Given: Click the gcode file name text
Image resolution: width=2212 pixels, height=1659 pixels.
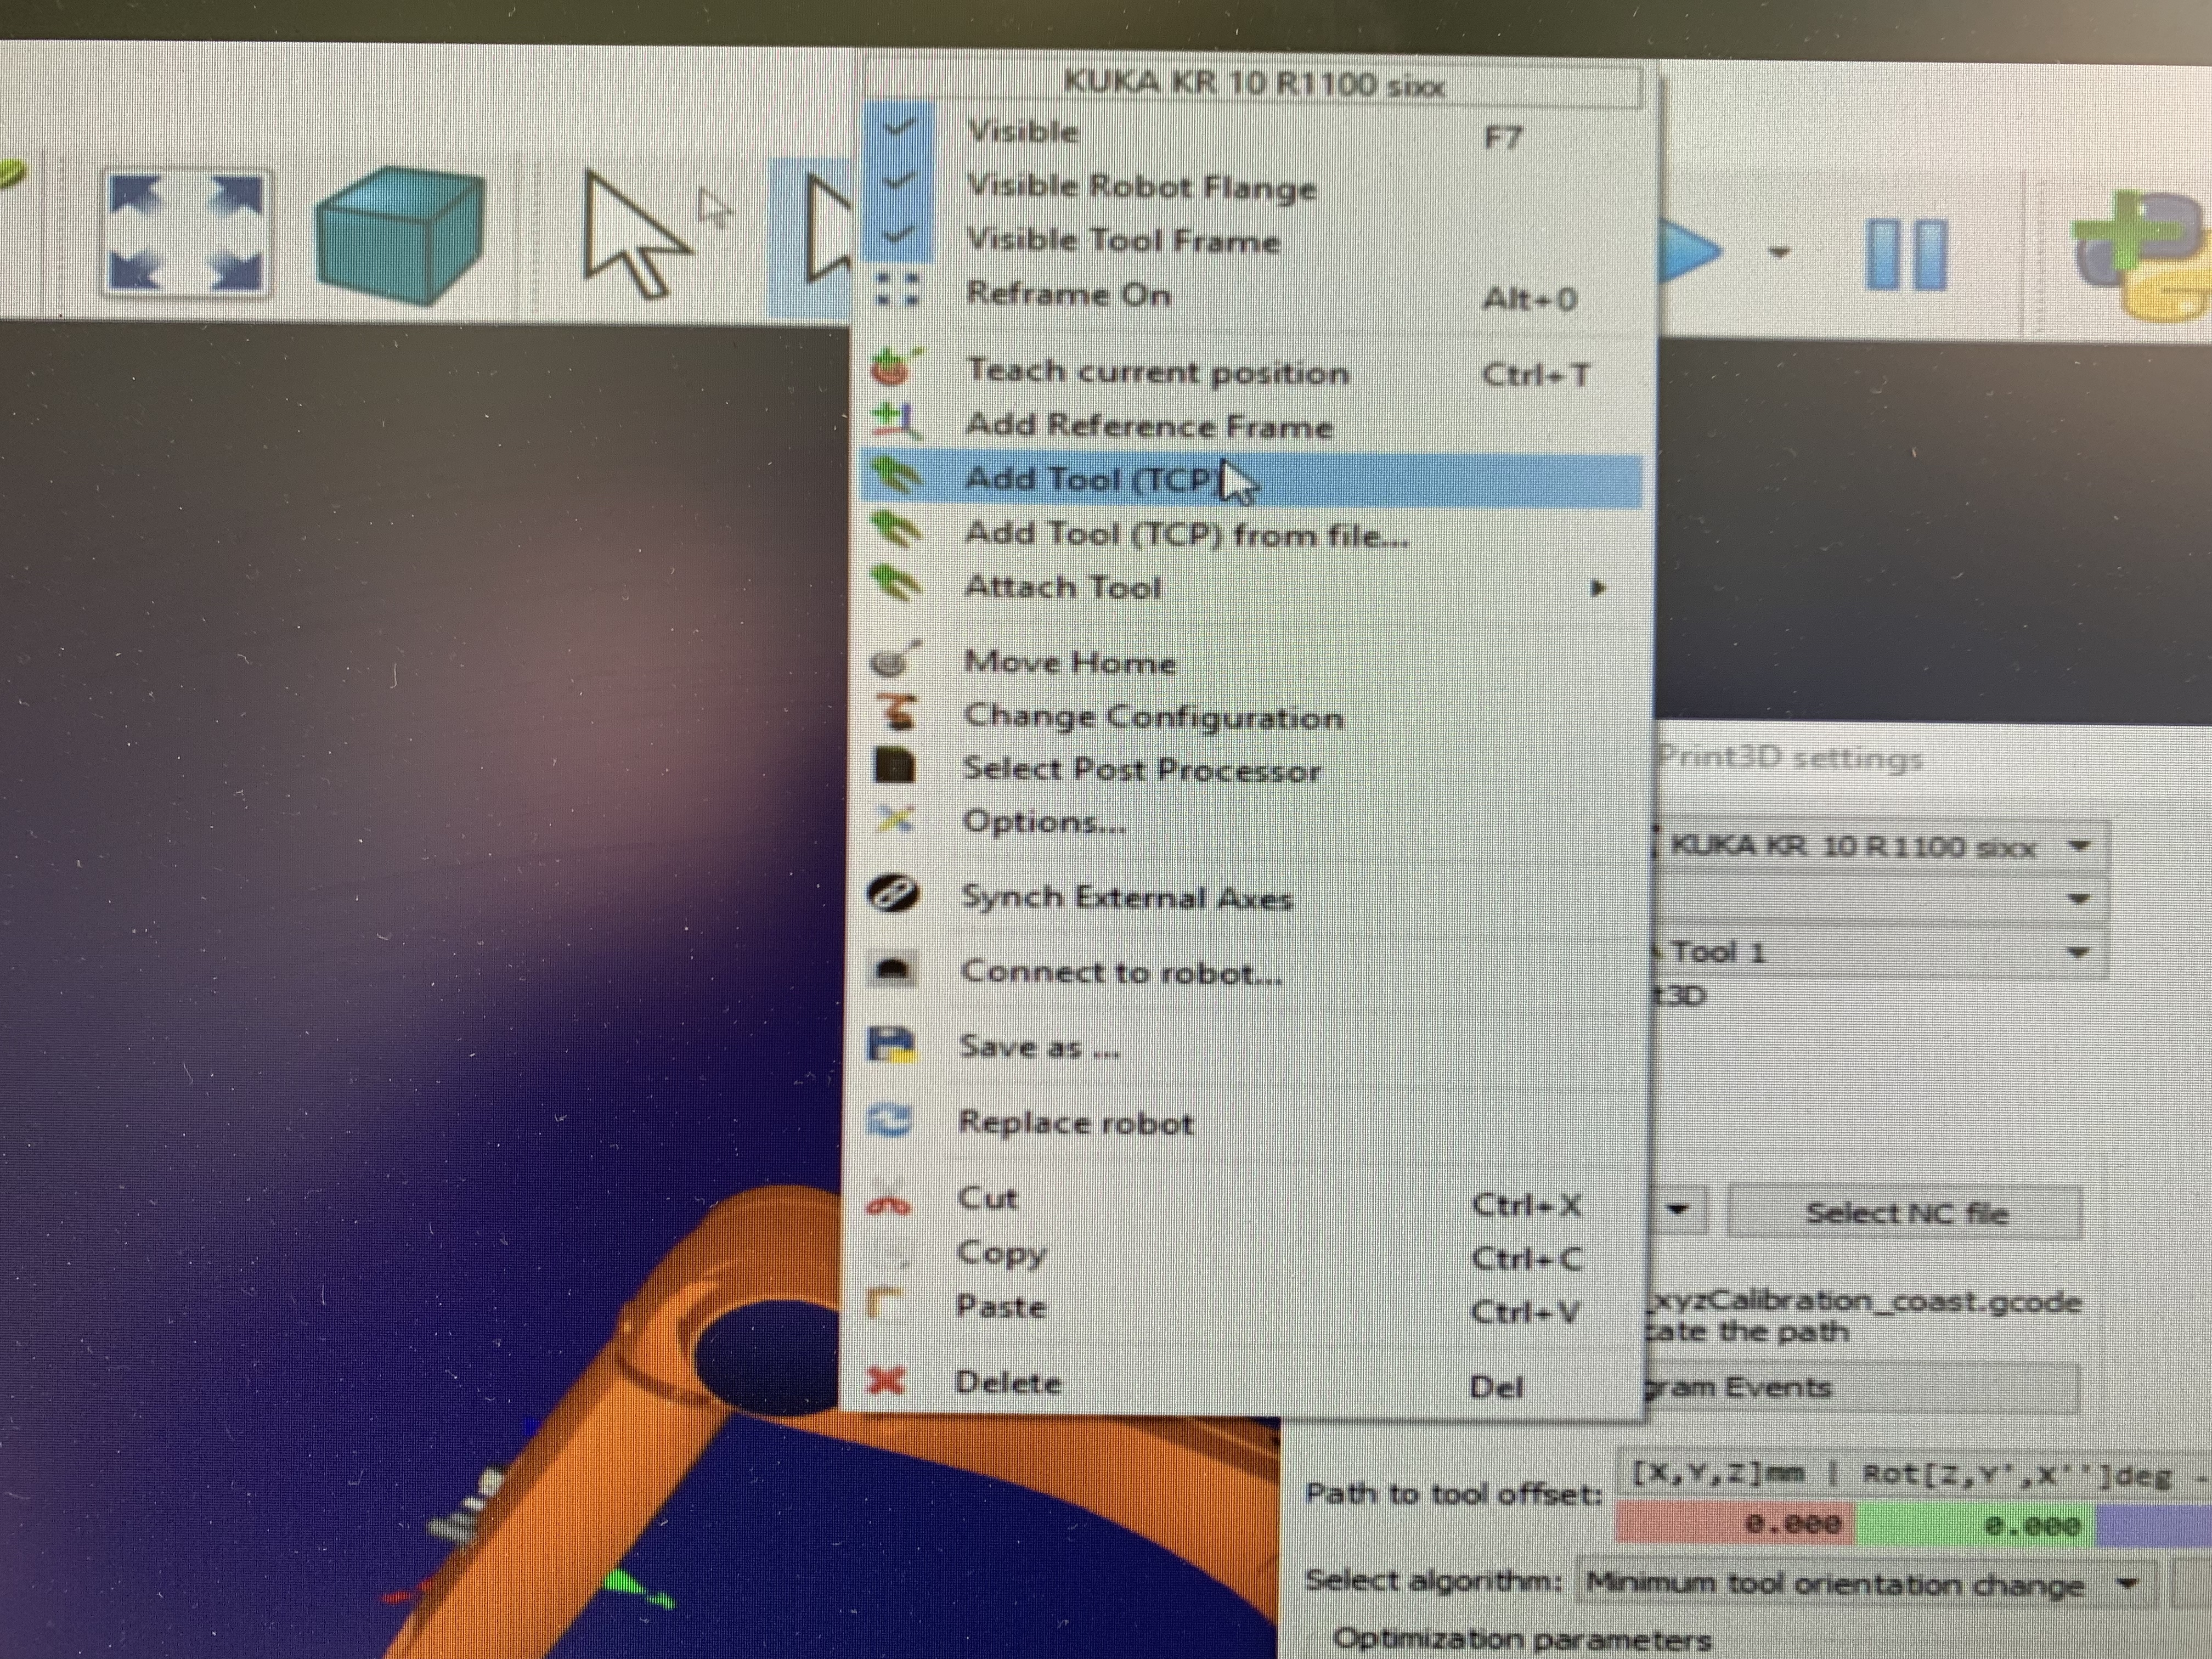Looking at the screenshot, I should pos(1864,1302).
